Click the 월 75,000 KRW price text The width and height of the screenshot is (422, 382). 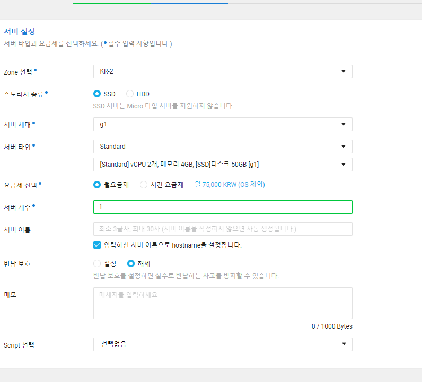pyautogui.click(x=230, y=185)
